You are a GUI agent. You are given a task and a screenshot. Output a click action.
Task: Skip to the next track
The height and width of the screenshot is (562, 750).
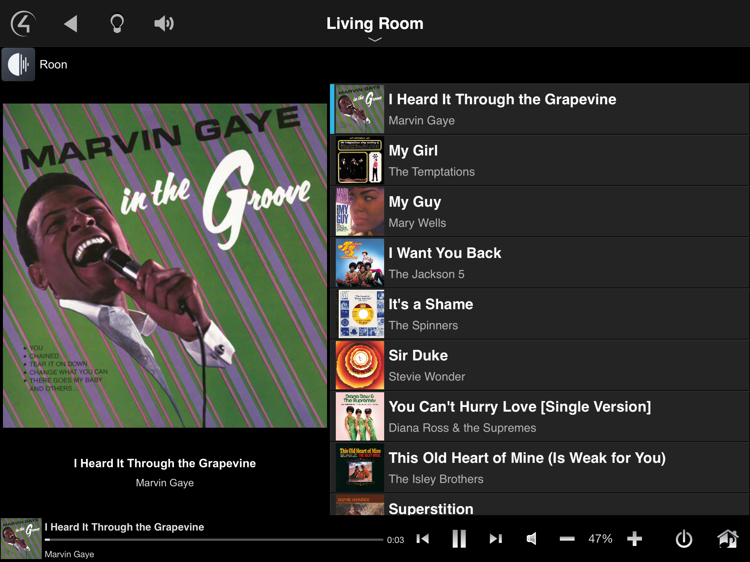[495, 539]
